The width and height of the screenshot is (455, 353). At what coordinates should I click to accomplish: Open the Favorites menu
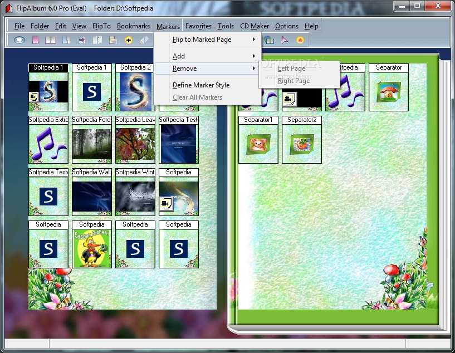[198, 26]
